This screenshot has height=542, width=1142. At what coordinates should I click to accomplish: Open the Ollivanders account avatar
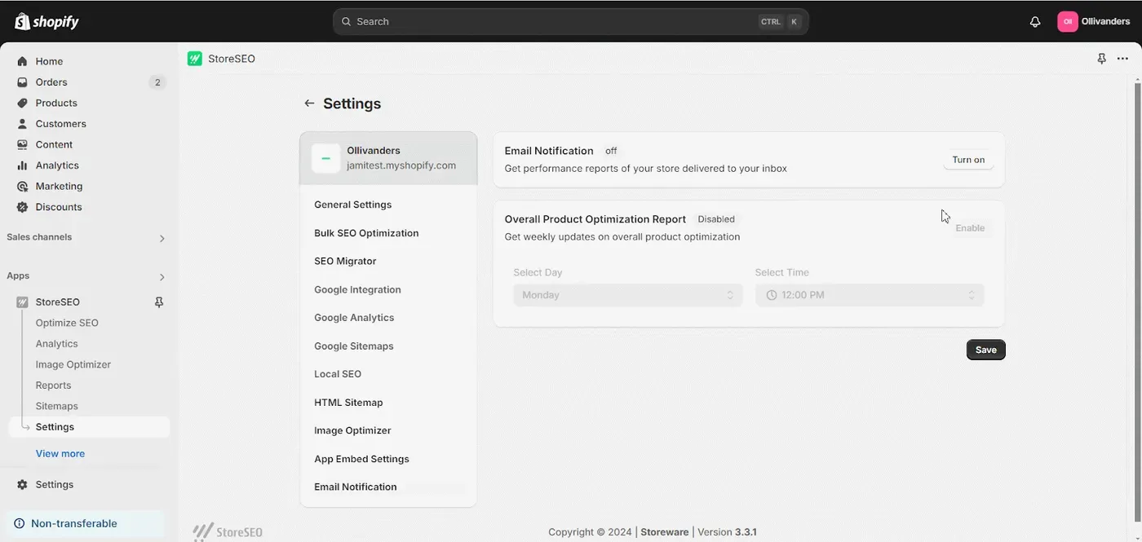click(x=1067, y=22)
